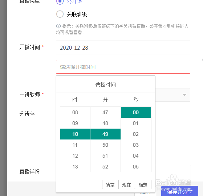Click the info hint icon beside 提示

pyautogui.click(x=58, y=26)
